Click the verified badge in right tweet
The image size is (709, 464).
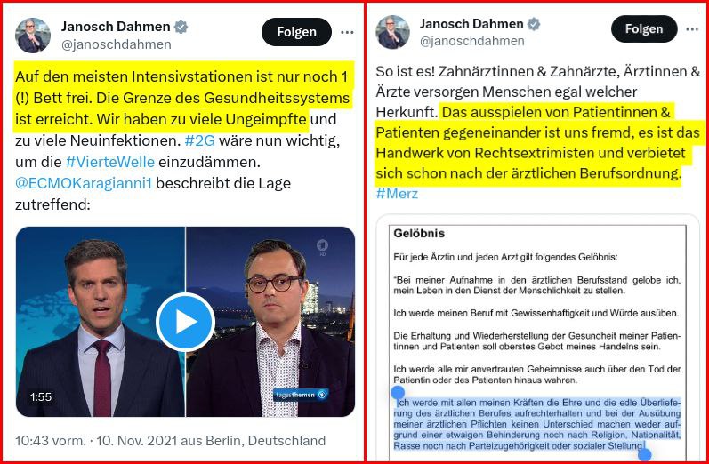coord(534,24)
